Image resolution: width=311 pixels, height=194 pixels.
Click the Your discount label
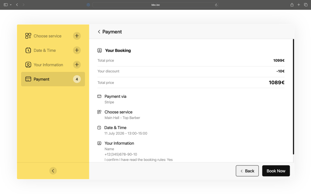click(x=108, y=71)
